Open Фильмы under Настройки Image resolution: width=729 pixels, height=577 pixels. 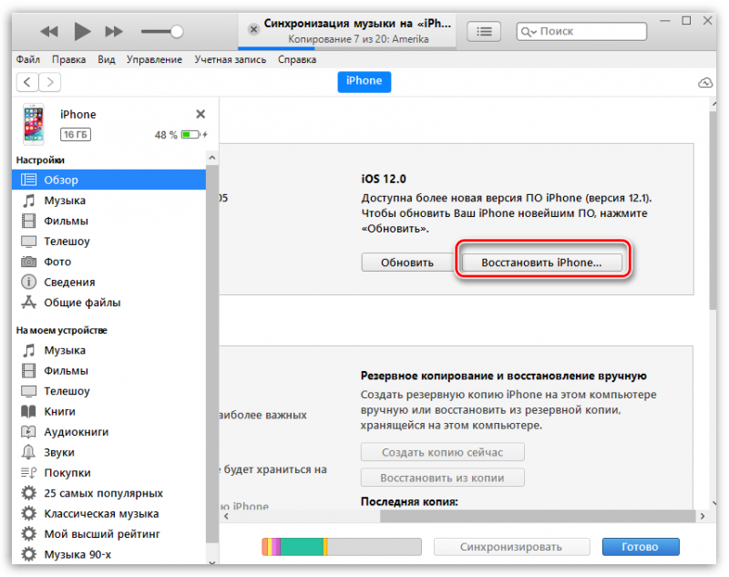pos(108,221)
